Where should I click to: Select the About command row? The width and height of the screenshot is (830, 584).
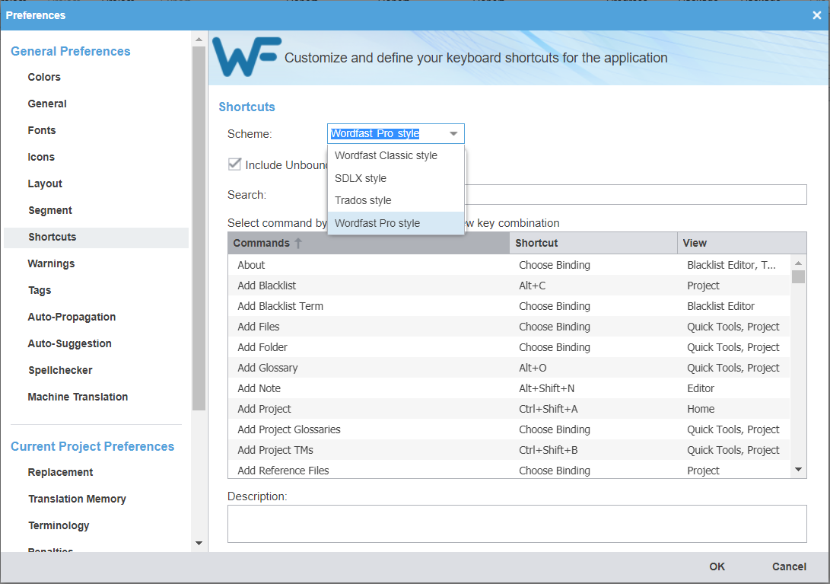coord(509,265)
